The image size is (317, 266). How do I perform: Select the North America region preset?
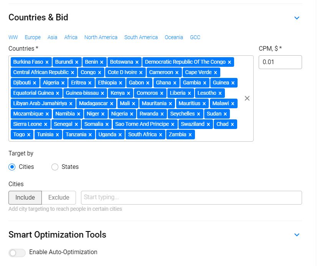pyautogui.click(x=101, y=37)
